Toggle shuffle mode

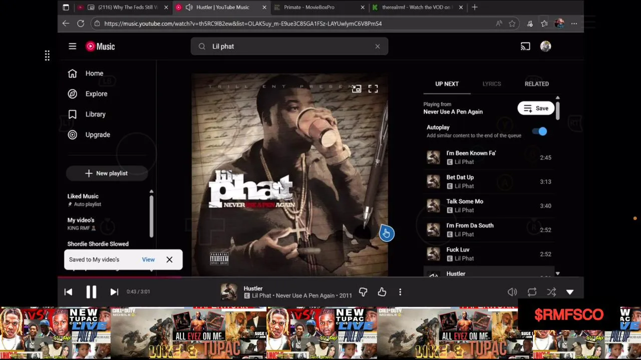(x=551, y=292)
